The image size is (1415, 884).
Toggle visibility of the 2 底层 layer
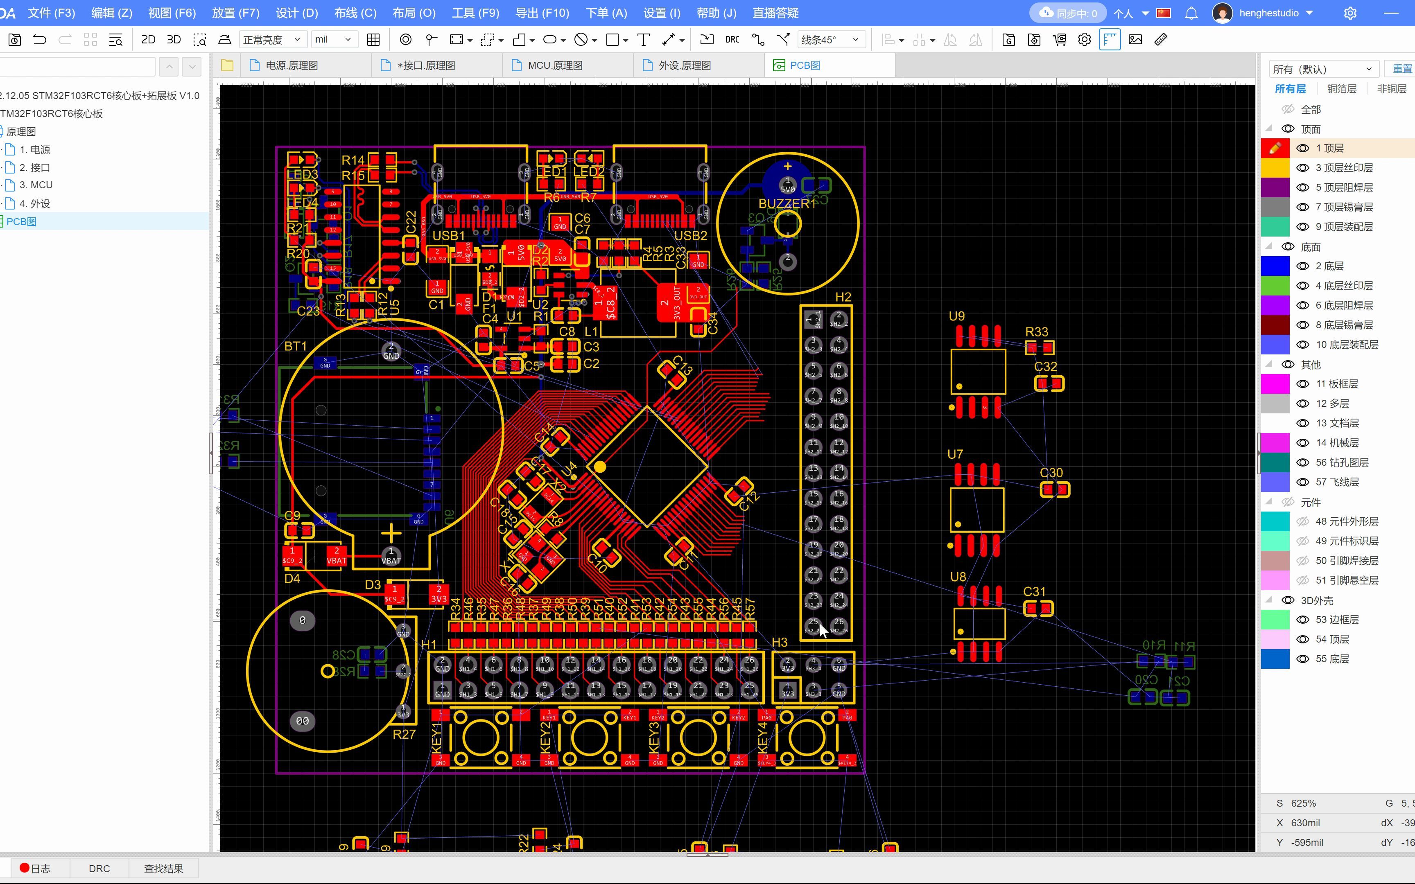click(1303, 266)
